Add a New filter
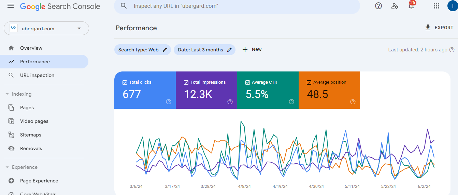The width and height of the screenshot is (458, 195). (252, 50)
